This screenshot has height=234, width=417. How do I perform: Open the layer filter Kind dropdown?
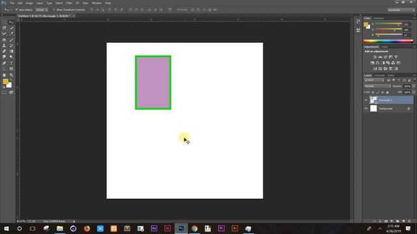click(x=374, y=80)
